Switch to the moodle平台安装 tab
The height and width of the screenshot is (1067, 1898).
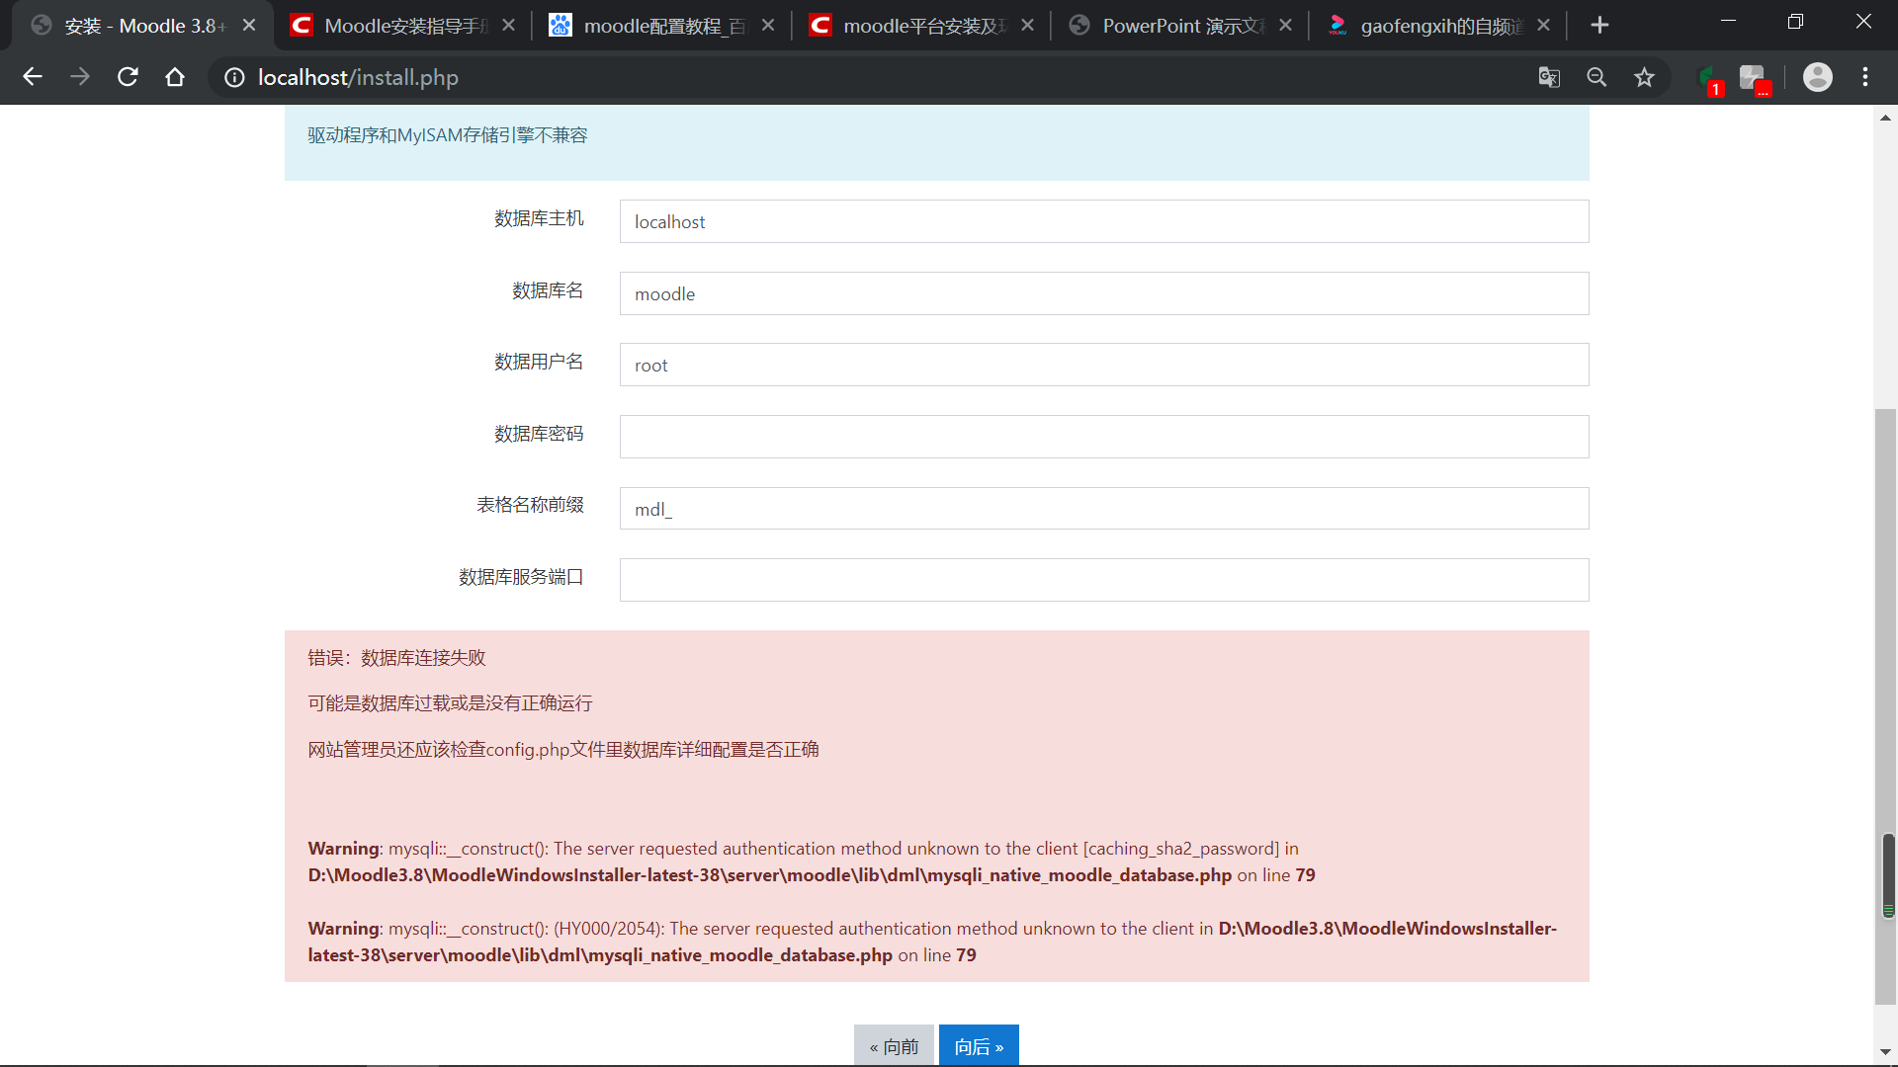click(x=921, y=26)
